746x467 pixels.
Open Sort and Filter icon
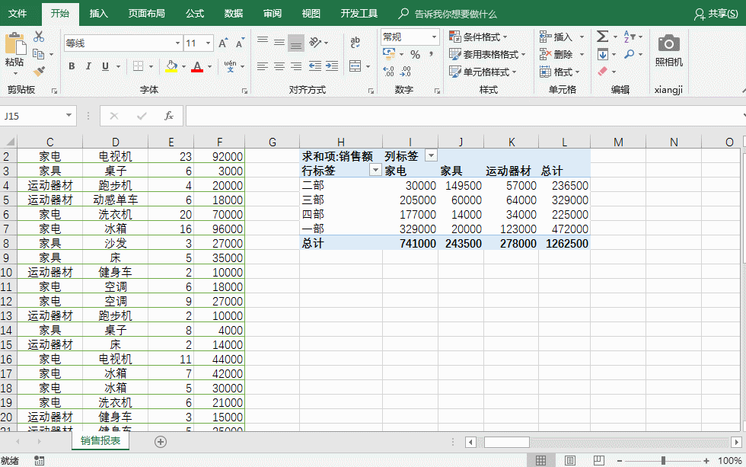click(x=630, y=37)
